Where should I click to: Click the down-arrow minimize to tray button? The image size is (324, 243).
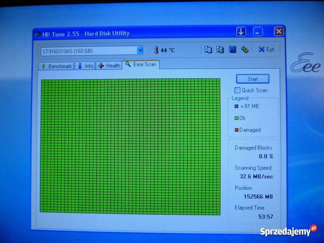(x=241, y=32)
